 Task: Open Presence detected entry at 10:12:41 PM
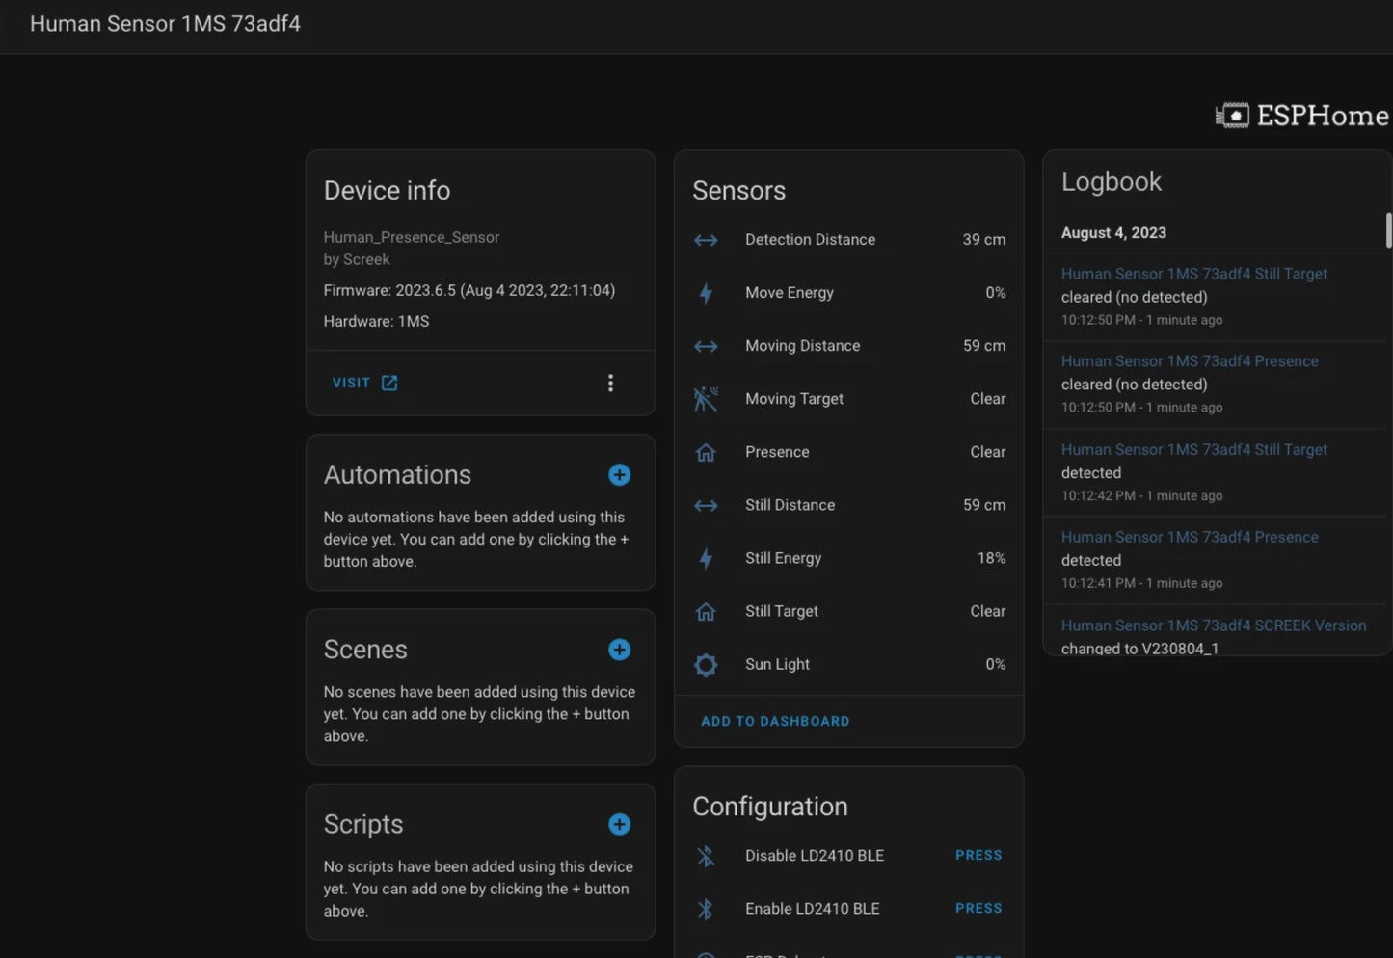[1215, 560]
